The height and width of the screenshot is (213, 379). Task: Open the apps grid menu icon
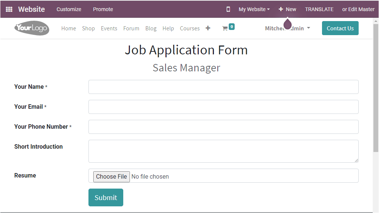[9, 9]
